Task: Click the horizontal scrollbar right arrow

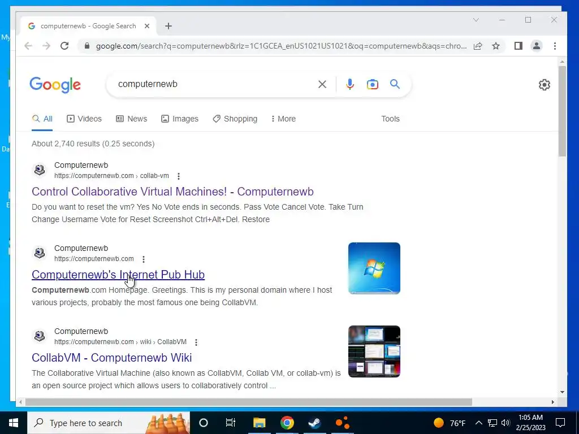Action: 553,402
